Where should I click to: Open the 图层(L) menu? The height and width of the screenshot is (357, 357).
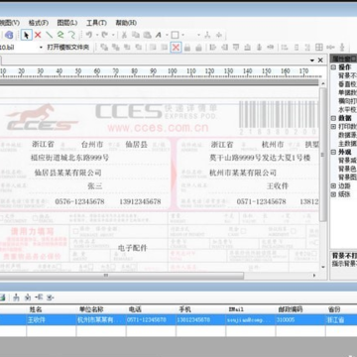click(67, 23)
